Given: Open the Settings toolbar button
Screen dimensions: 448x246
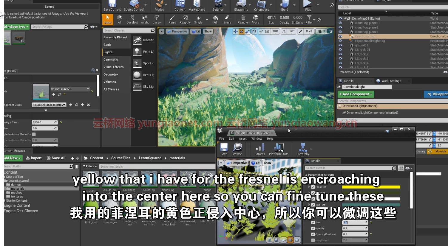Looking at the screenshot, I should pos(218,6).
